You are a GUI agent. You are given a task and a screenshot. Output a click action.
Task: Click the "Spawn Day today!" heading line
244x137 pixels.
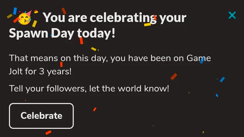(62, 34)
